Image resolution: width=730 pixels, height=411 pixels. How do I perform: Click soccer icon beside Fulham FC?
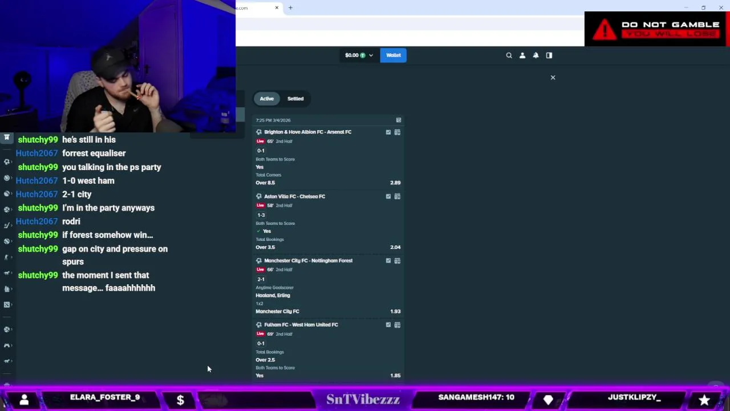[x=259, y=325]
